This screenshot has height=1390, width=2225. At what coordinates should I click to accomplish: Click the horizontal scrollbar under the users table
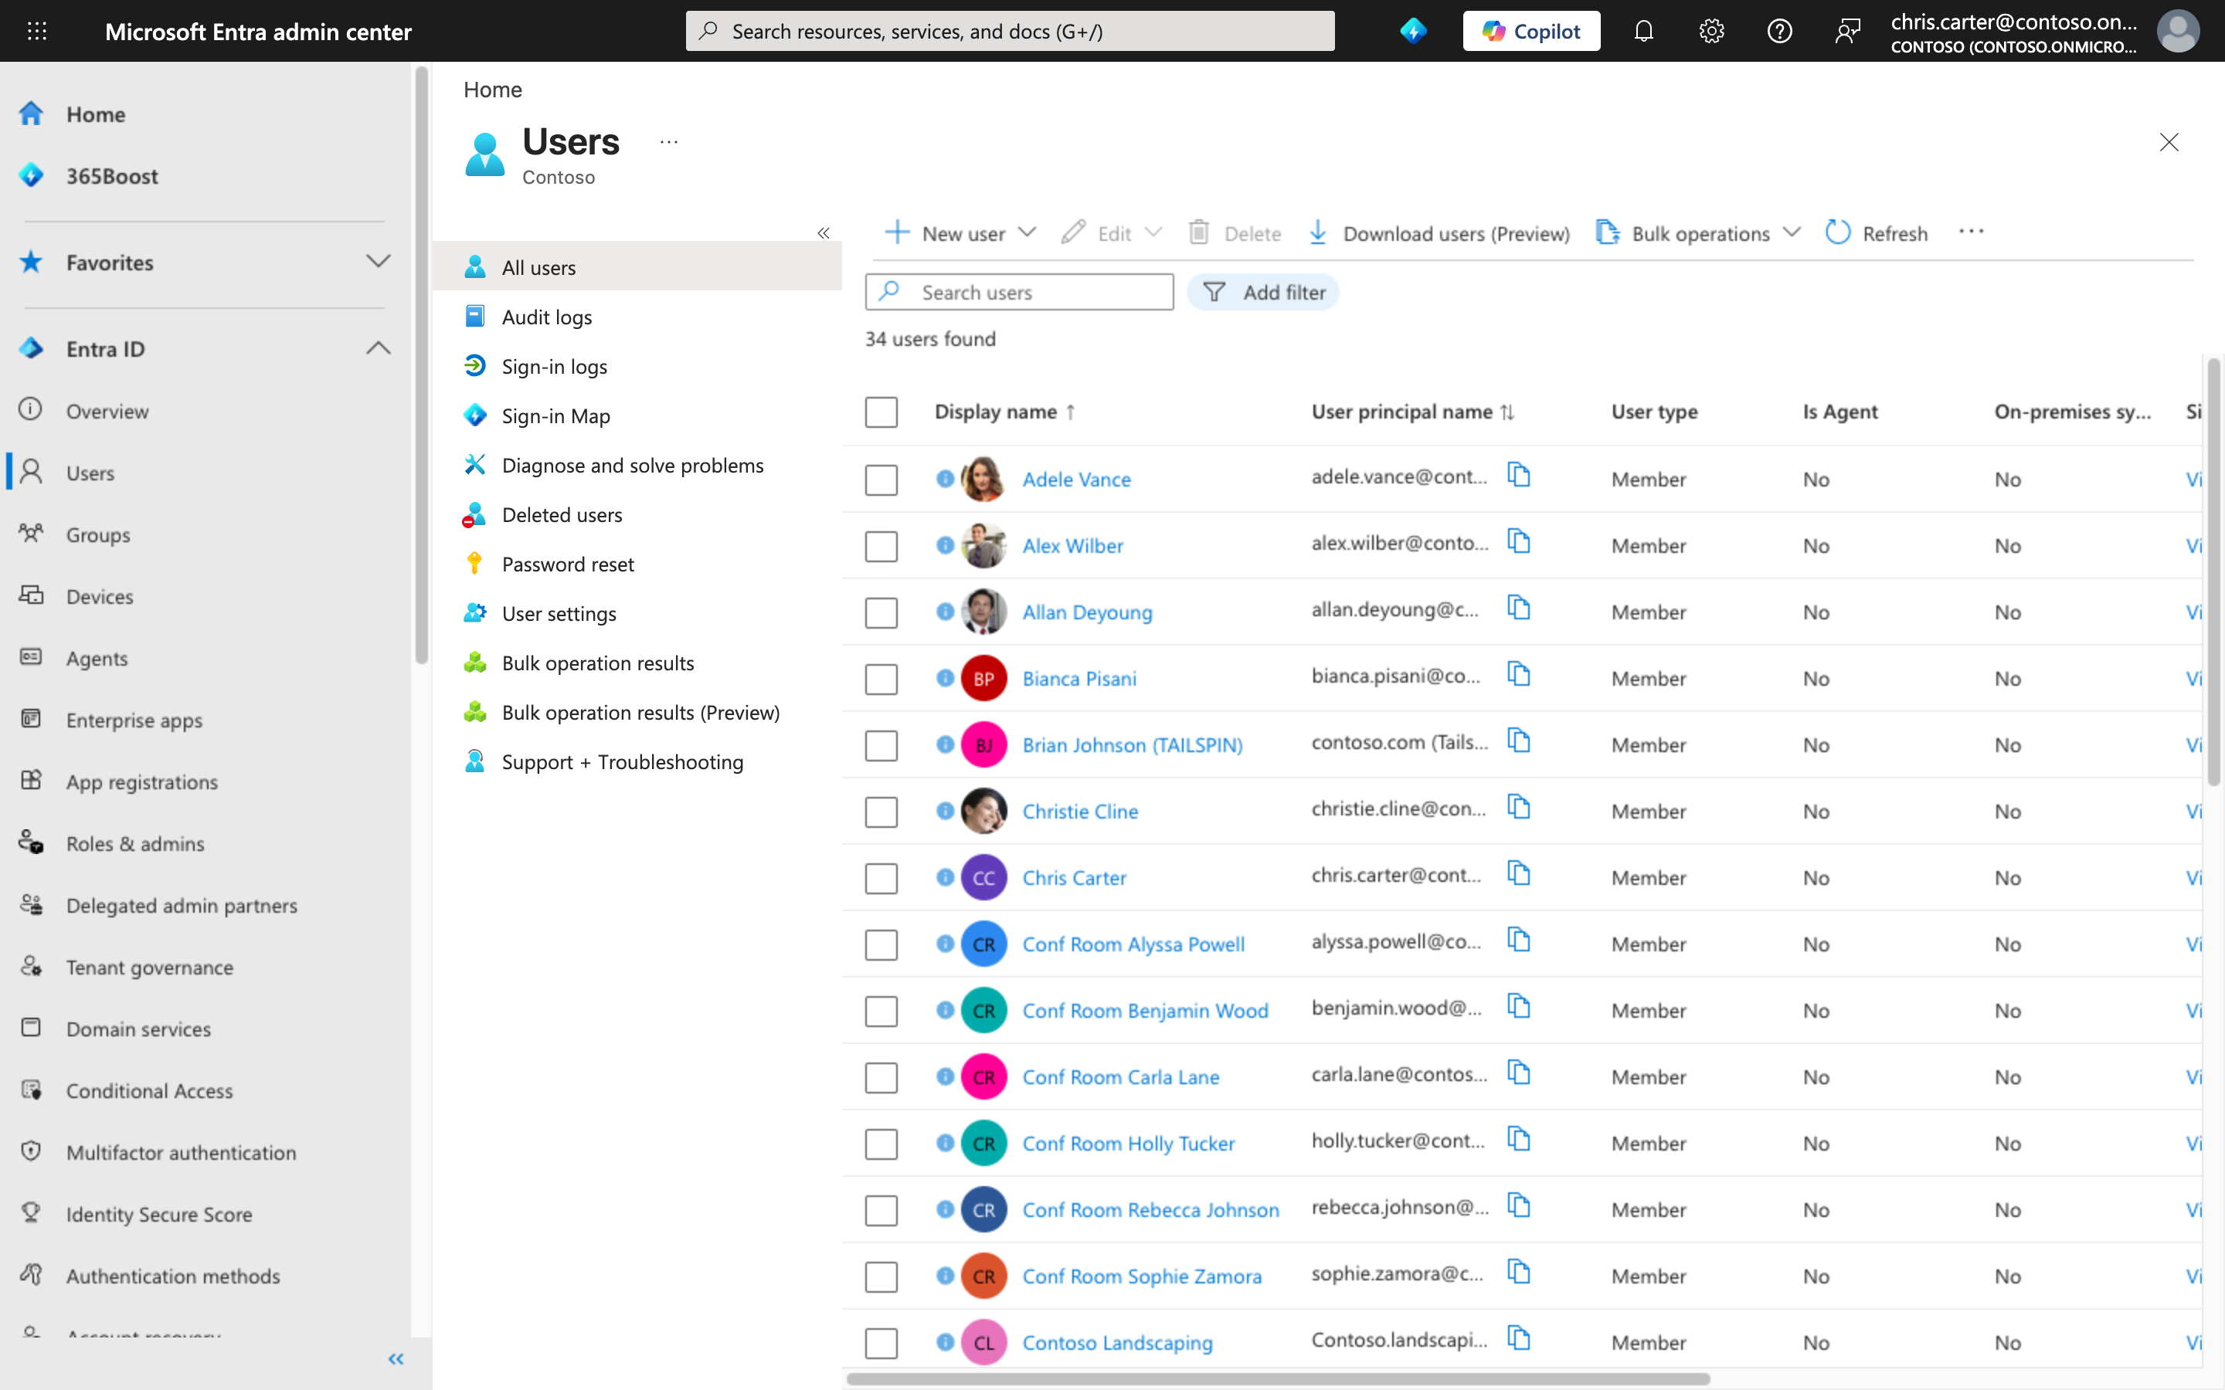click(x=1278, y=1379)
